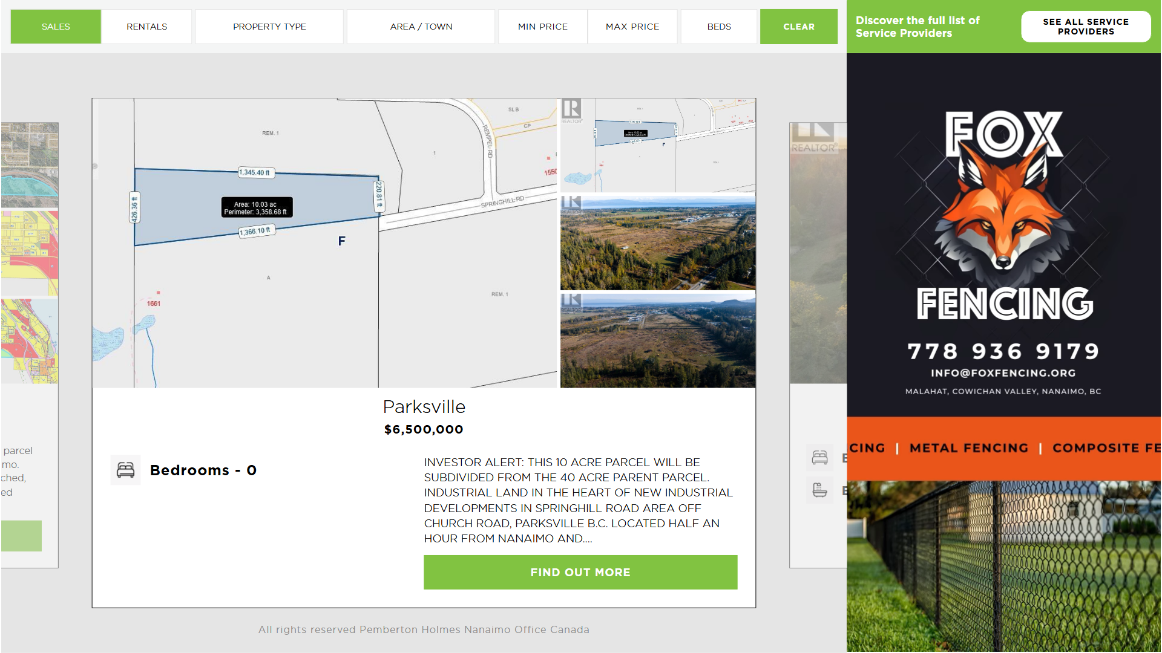1162x653 pixels.
Task: Click the bathtub icon on next listing card
Action: (819, 490)
